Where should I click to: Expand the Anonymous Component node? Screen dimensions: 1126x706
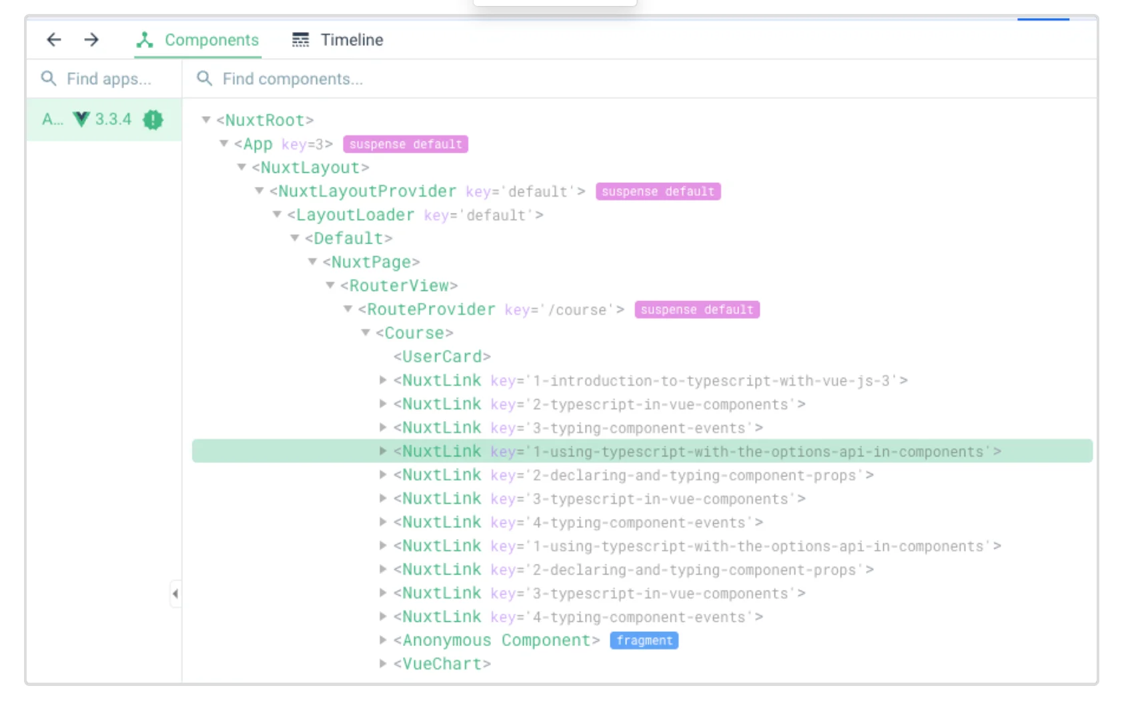coord(383,640)
